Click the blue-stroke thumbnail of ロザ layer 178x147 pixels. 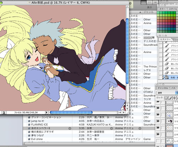(x=170, y=115)
